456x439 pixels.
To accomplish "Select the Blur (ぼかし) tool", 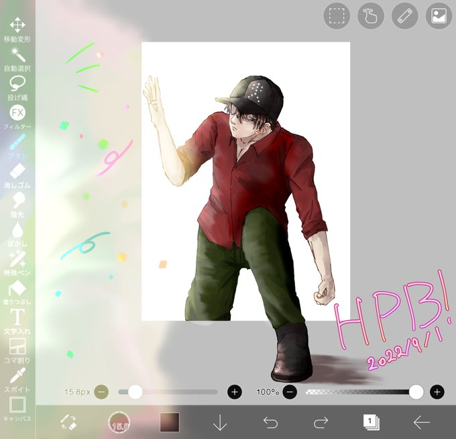I will click(17, 234).
